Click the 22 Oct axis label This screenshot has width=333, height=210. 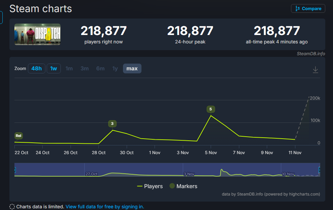[22, 152]
